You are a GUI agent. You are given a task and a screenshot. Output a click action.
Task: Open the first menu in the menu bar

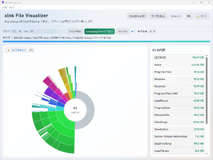point(4,8)
